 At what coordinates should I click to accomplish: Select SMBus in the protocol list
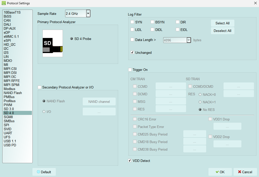click(x=18, y=121)
